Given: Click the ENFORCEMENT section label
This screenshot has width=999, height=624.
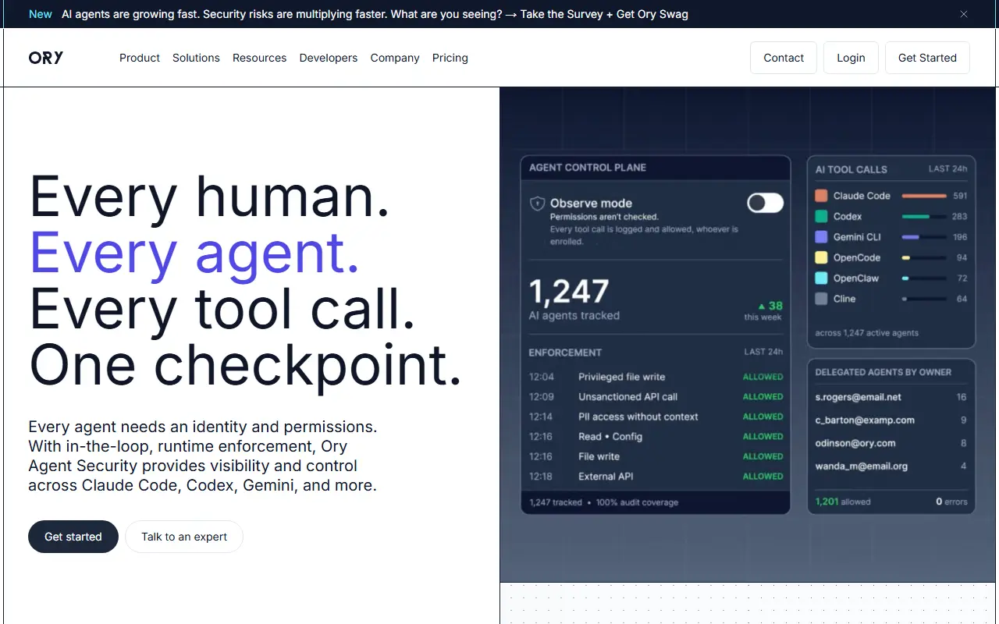Looking at the screenshot, I should point(565,353).
